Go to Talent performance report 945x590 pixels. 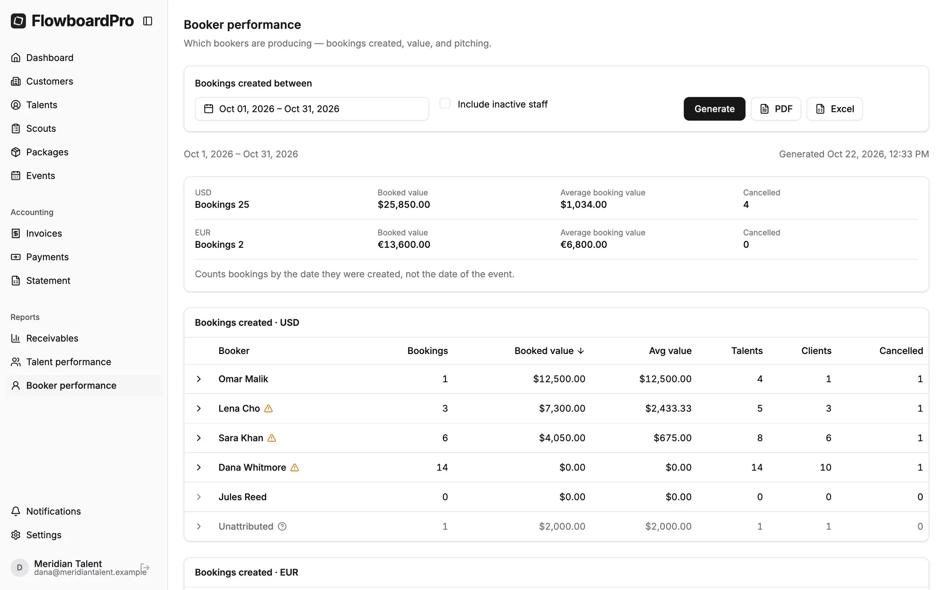[x=84, y=362]
